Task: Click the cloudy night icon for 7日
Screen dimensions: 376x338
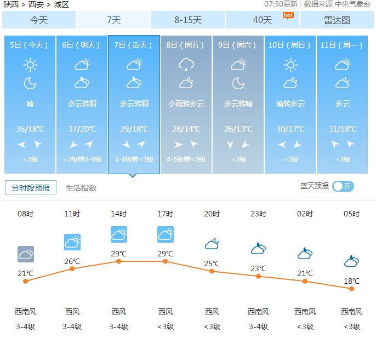Action: coord(134,83)
